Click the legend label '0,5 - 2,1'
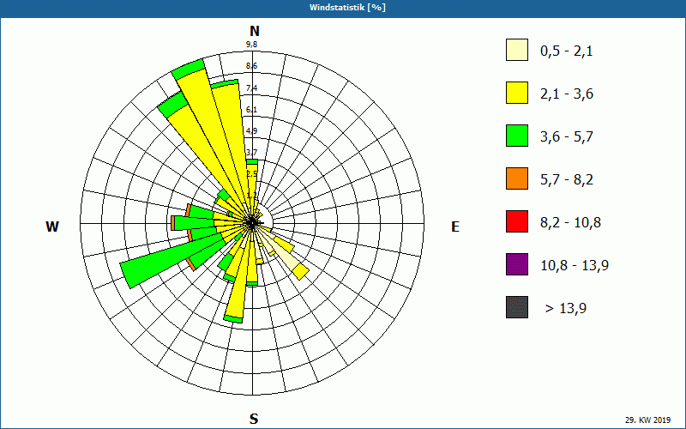This screenshot has width=686, height=429. pyautogui.click(x=567, y=51)
